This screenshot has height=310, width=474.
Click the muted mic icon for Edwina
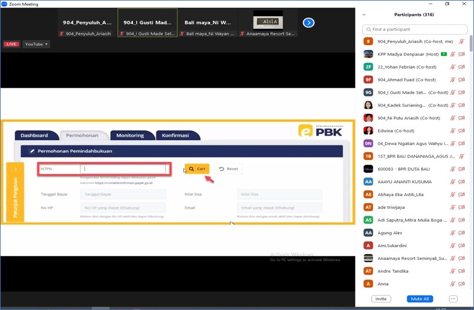click(x=452, y=131)
